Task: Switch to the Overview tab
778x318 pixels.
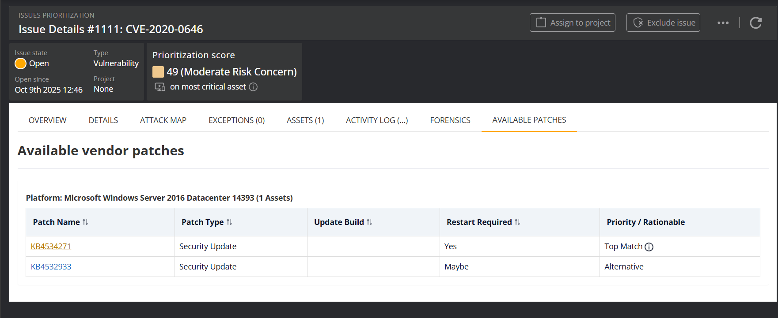Action: pos(47,120)
